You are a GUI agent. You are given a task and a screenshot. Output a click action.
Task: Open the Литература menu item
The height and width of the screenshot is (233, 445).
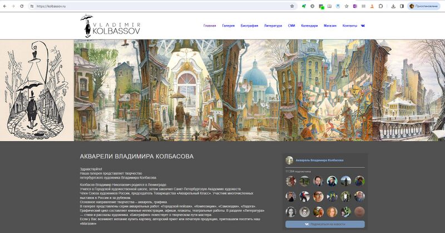click(273, 26)
